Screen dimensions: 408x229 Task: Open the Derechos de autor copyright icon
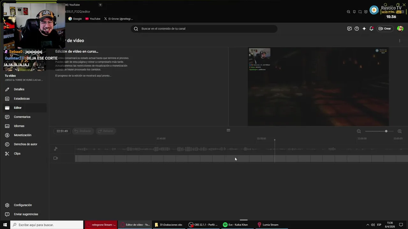(x=7, y=144)
